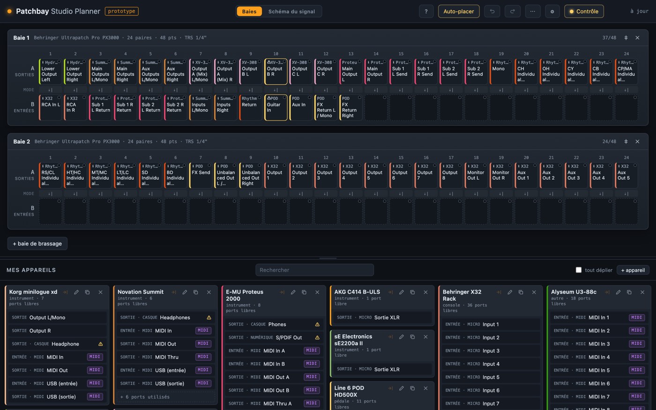Select 'MIDI Thru' port on Novation Summit
Image resolution: width=656 pixels, height=410 pixels.
166,357
